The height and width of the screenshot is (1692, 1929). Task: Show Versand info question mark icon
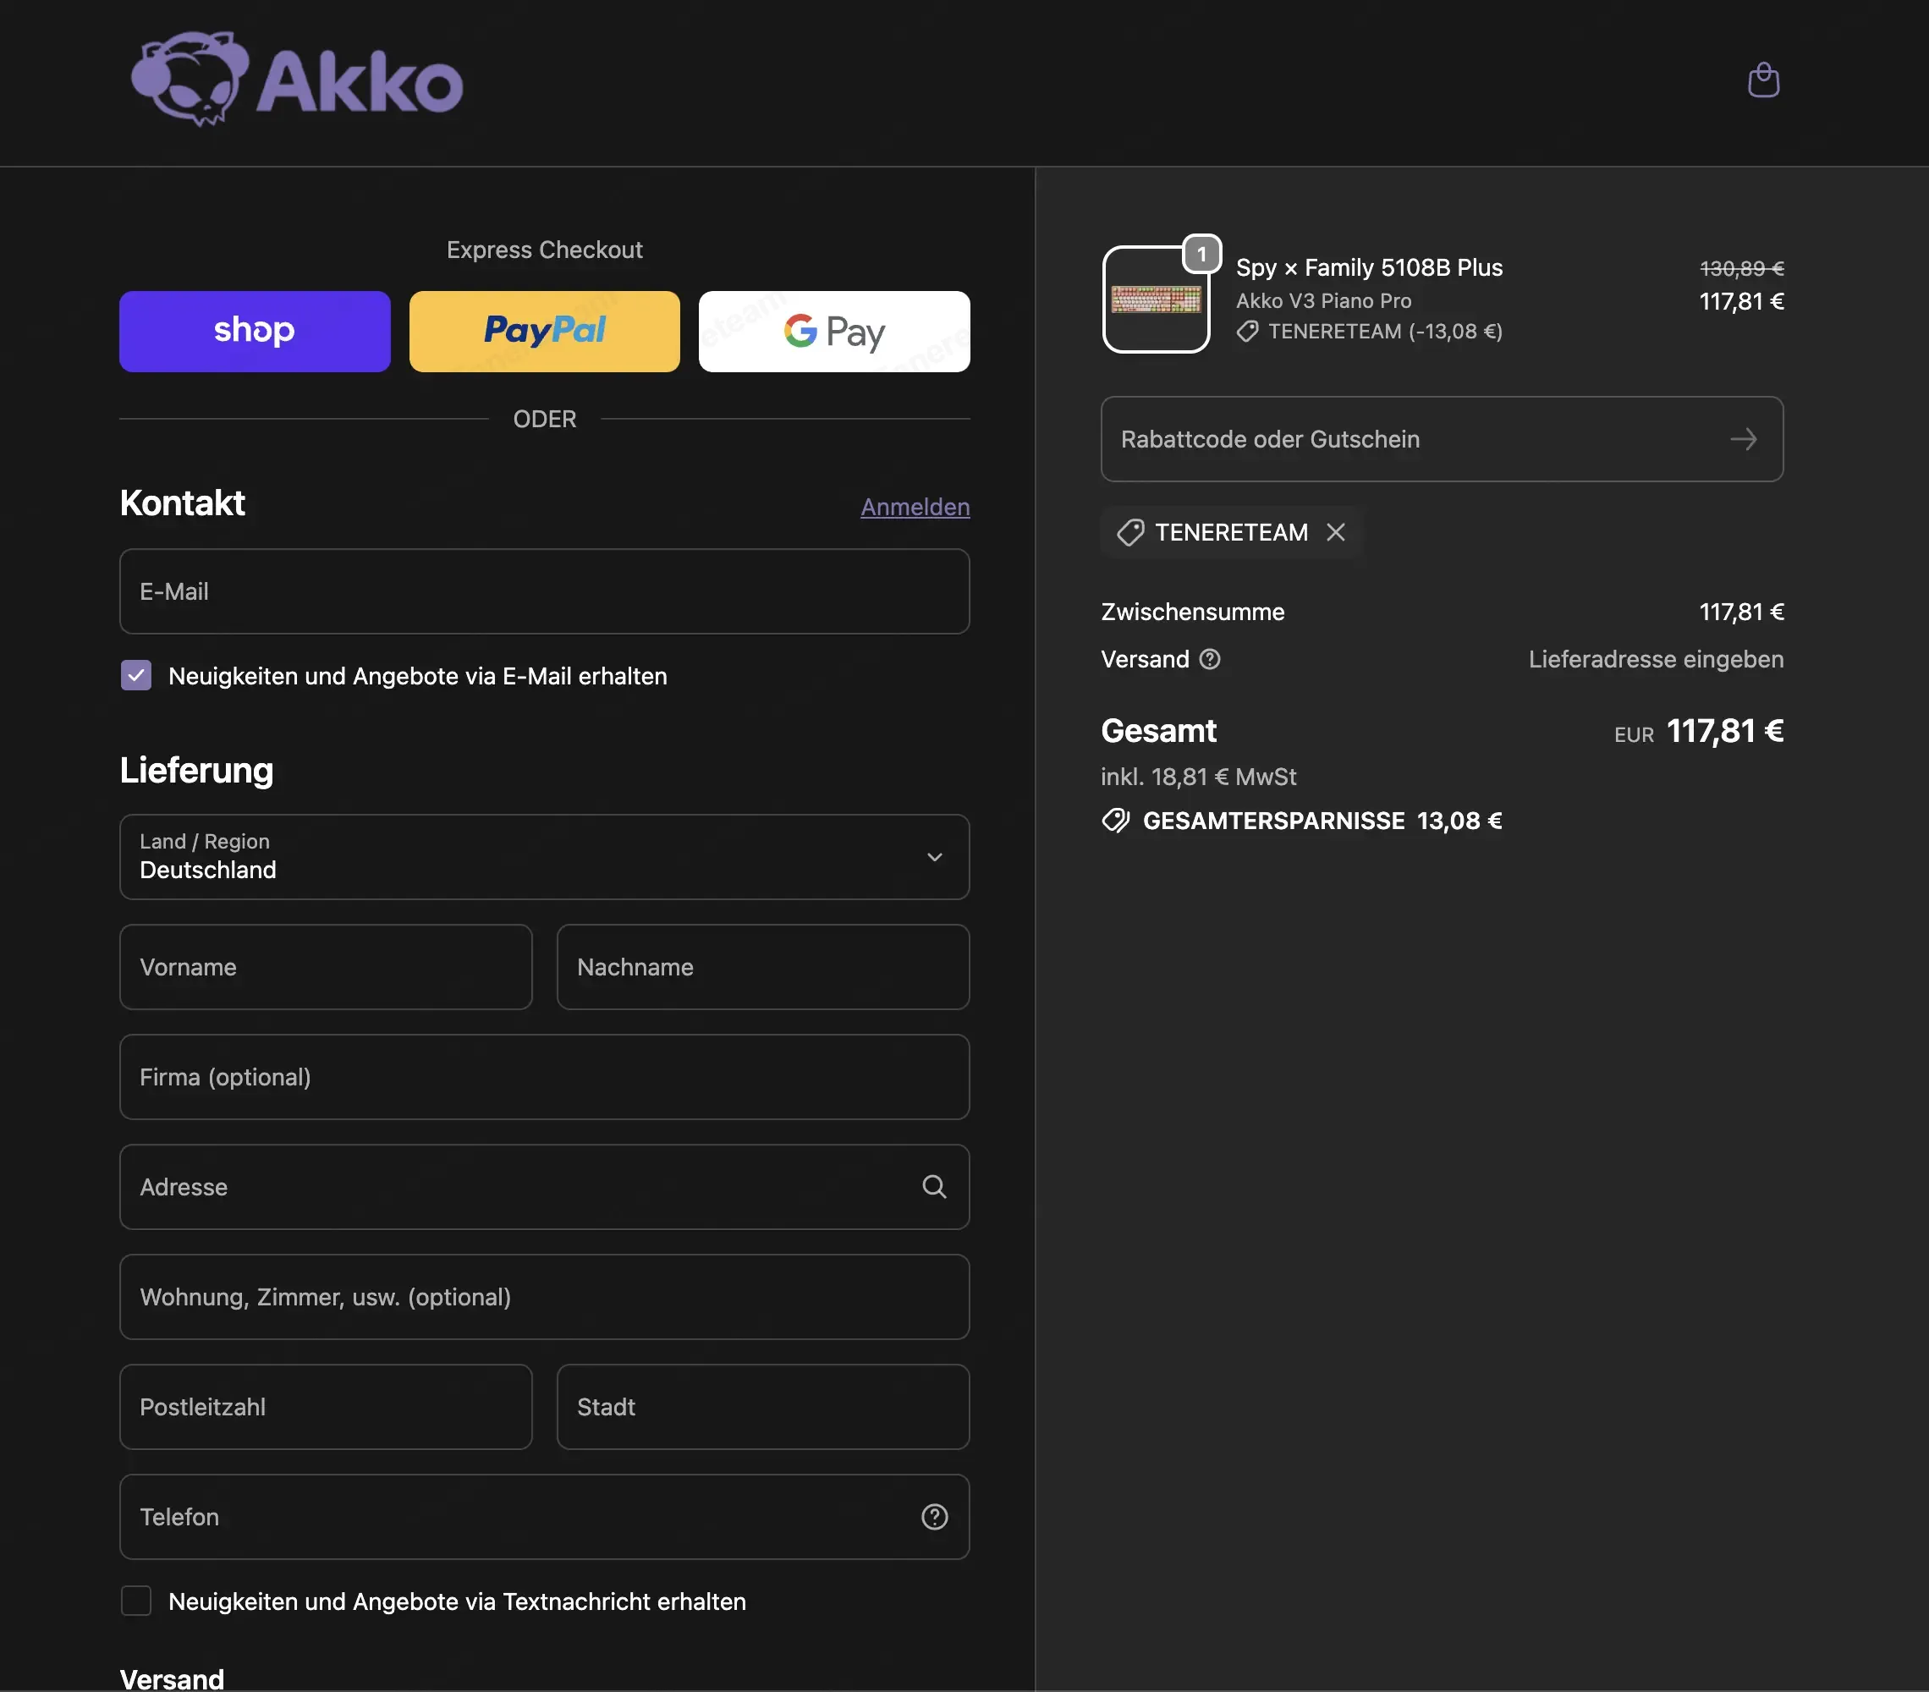point(1210,659)
